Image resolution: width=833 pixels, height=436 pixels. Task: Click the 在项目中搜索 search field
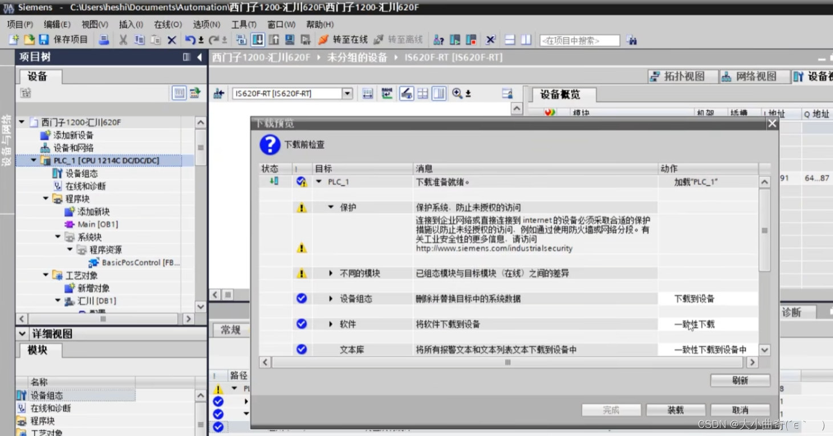[x=579, y=40]
